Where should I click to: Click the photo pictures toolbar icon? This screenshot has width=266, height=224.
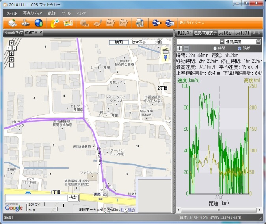pyautogui.click(x=68, y=23)
